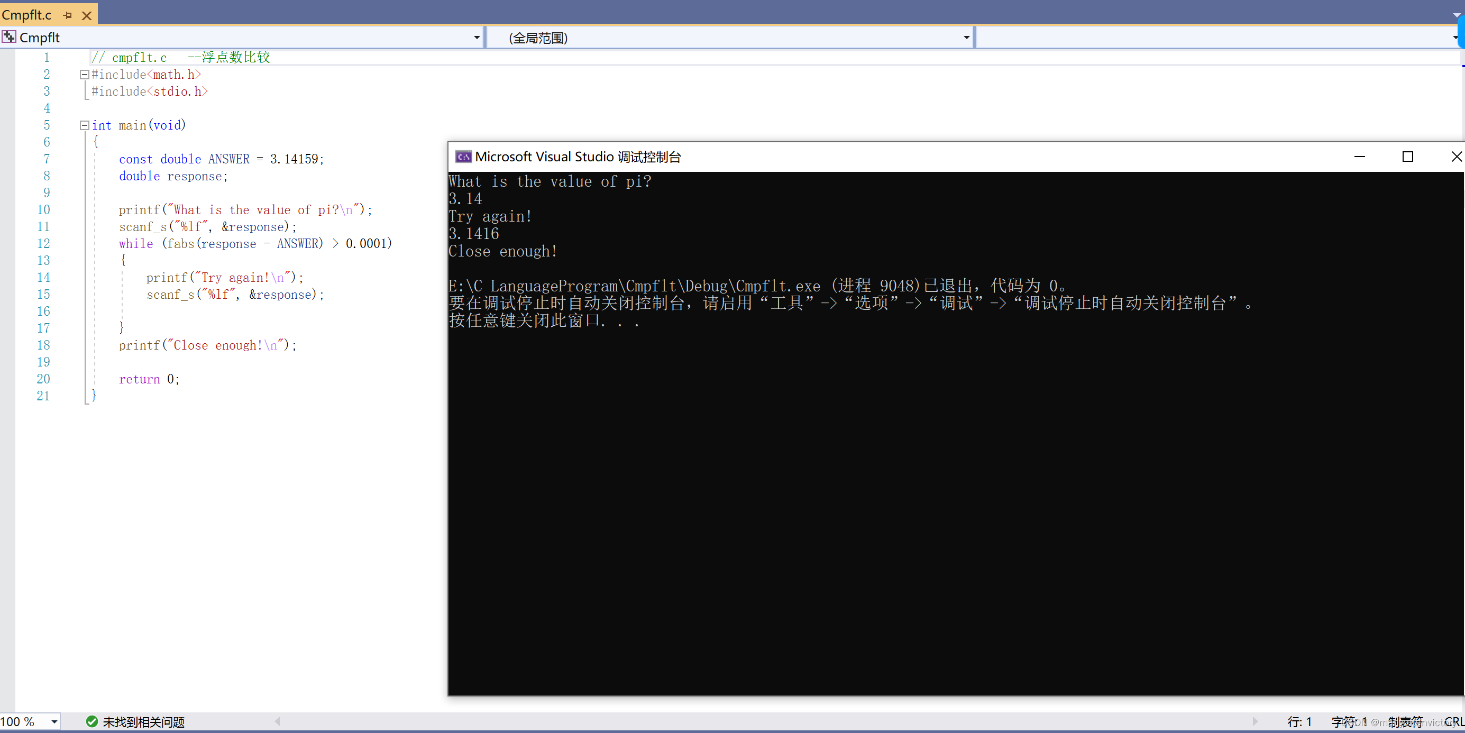Click the Cmpflt project icon
Image resolution: width=1465 pixels, height=733 pixels.
pyautogui.click(x=9, y=37)
